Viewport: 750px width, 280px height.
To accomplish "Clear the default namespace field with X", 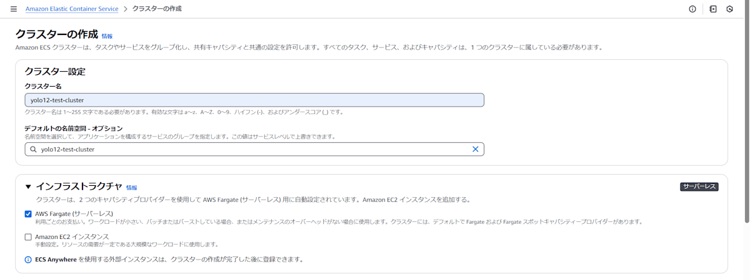I will [475, 149].
